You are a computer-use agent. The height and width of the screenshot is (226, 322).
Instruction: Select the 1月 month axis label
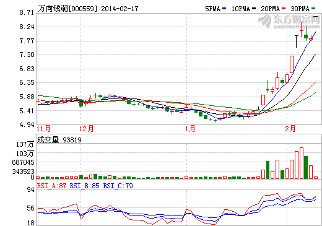tap(190, 129)
